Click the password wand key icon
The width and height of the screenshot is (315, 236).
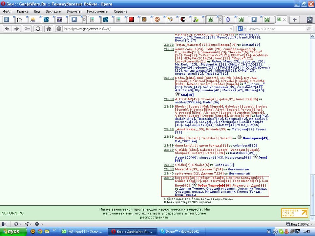(27, 29)
